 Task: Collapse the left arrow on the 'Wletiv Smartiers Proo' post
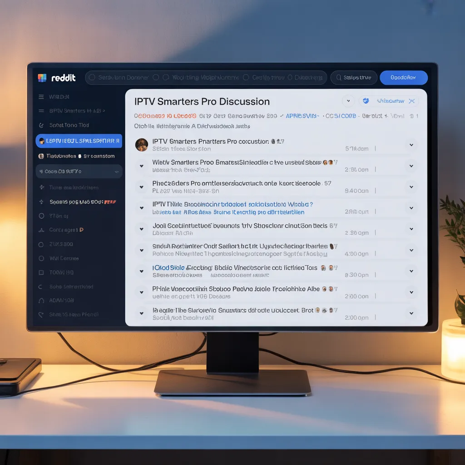pyautogui.click(x=142, y=166)
